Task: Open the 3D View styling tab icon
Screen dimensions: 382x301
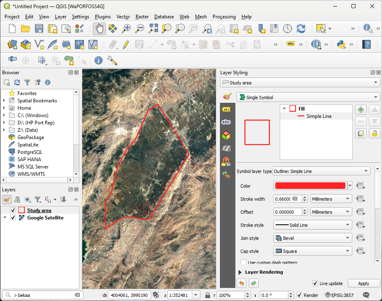Action: pos(226,135)
